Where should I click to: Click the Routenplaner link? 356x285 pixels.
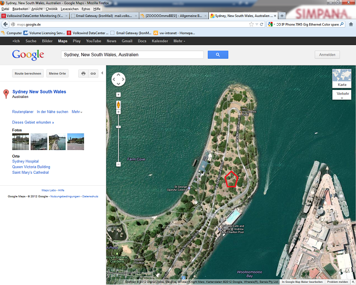pos(23,112)
